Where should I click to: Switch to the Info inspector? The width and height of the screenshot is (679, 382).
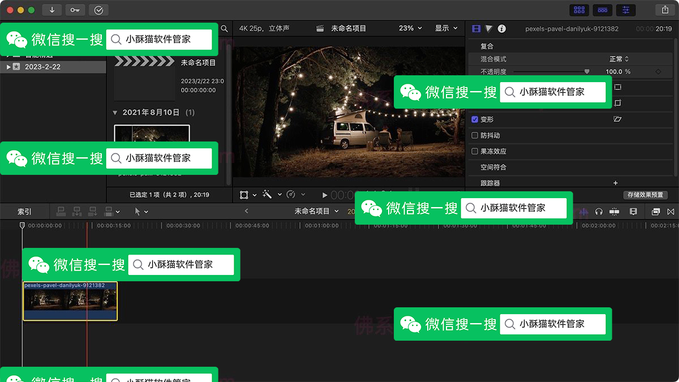tap(502, 28)
